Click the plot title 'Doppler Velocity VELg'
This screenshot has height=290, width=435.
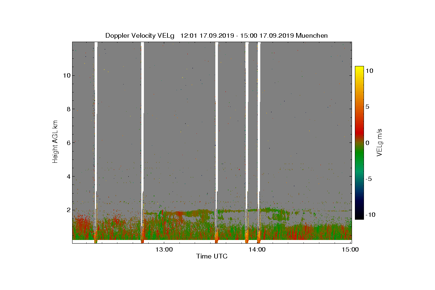point(140,36)
